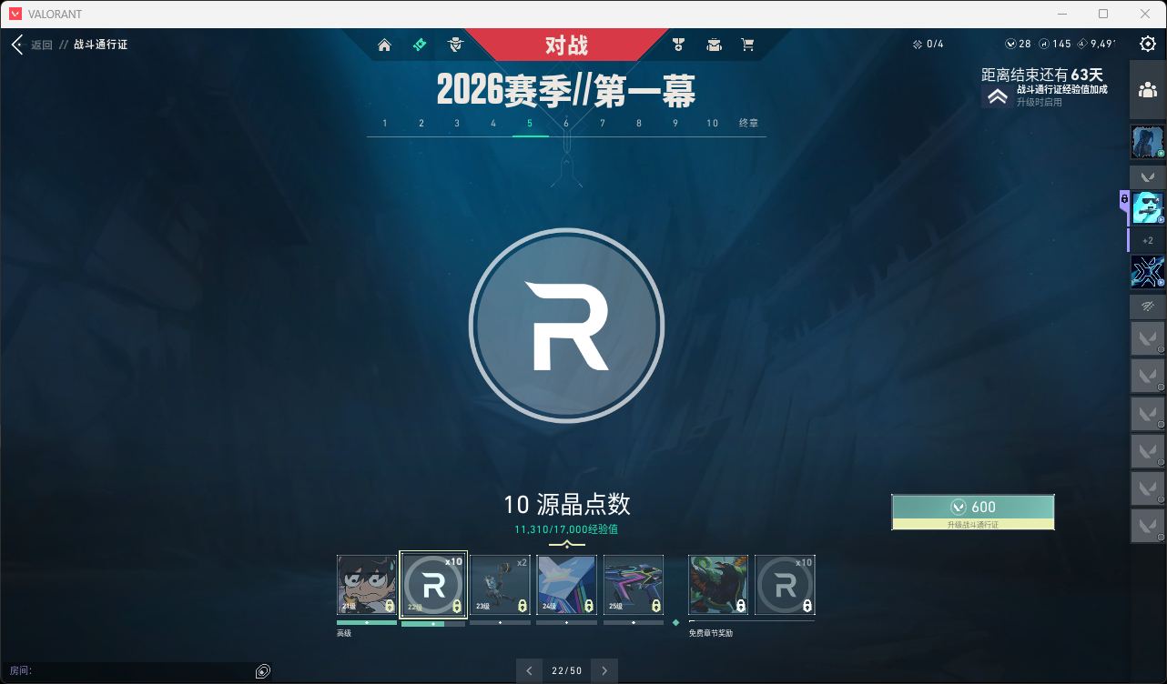This screenshot has width=1167, height=684.
Task: Expand the +2 more party members
Action: pyautogui.click(x=1147, y=240)
